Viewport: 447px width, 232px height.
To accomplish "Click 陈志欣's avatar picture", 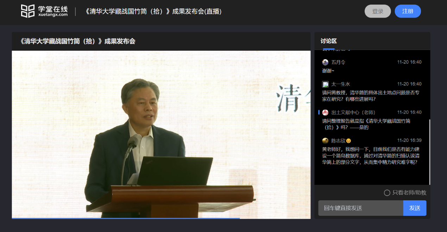I will (x=325, y=140).
